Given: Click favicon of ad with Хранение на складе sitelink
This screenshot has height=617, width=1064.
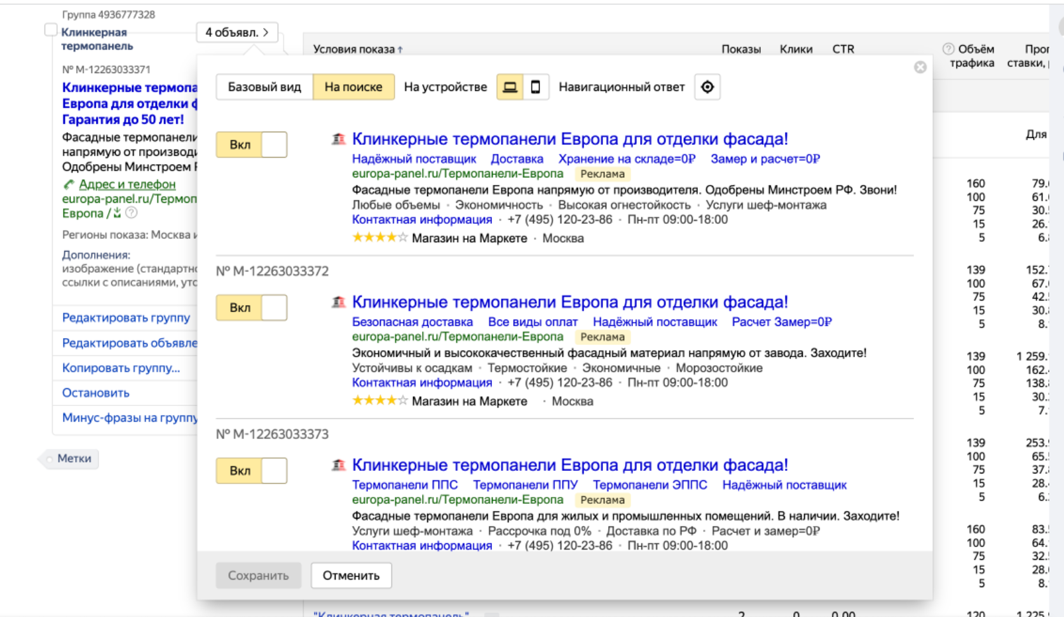Looking at the screenshot, I should point(339,139).
